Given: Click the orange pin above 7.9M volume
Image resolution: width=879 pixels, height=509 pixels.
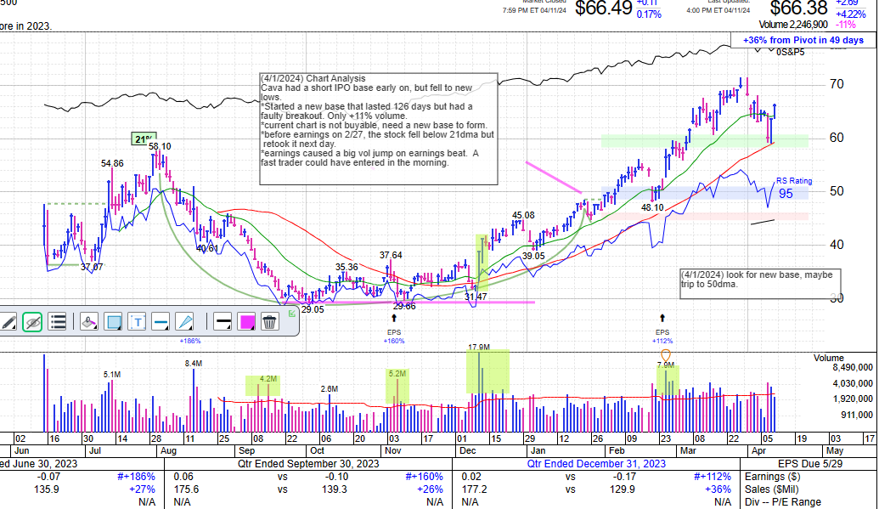Looking at the screenshot, I should tap(666, 354).
